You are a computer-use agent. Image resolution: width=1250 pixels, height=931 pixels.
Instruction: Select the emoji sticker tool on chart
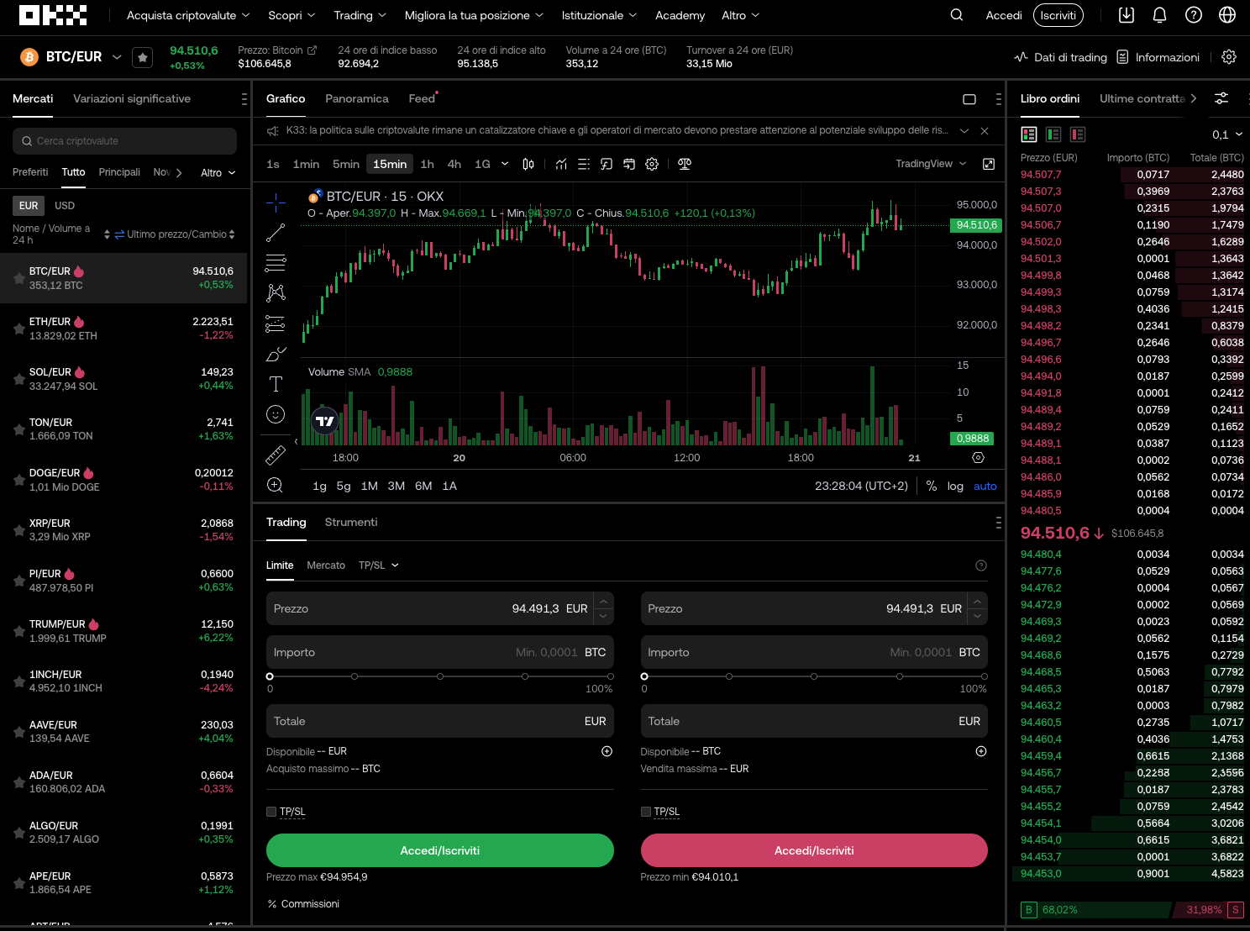click(276, 414)
